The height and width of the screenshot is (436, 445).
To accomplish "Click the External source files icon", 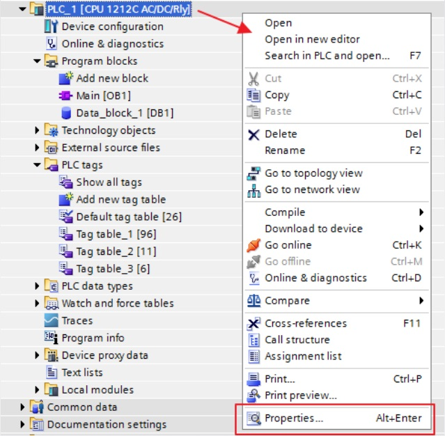I will point(52,148).
